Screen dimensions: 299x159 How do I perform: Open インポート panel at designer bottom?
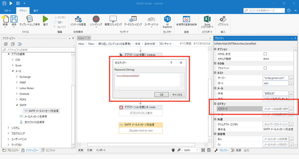(x=101, y=150)
